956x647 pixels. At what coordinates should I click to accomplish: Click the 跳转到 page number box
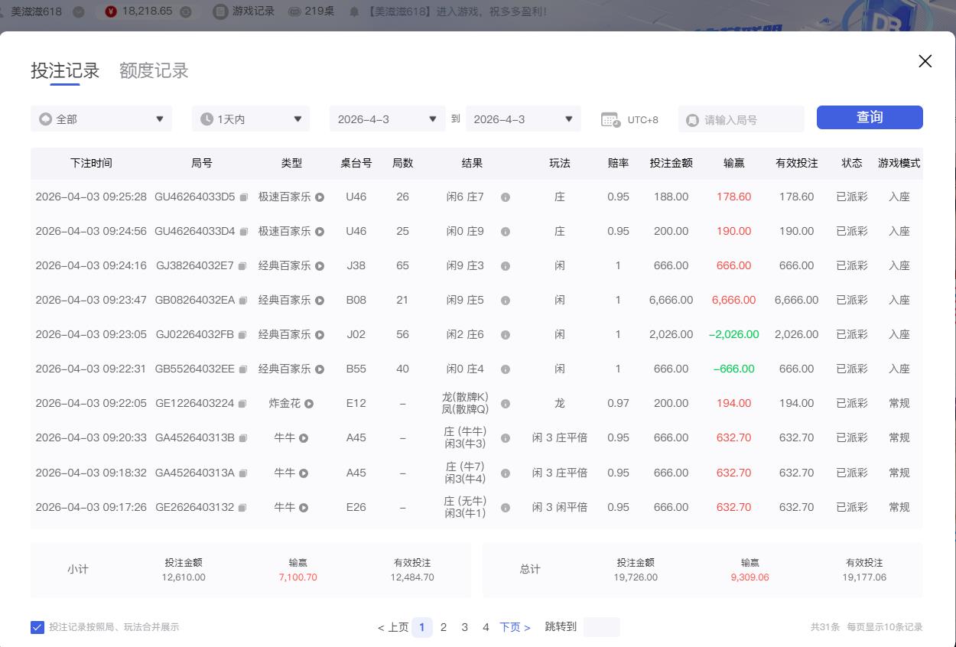(x=601, y=627)
